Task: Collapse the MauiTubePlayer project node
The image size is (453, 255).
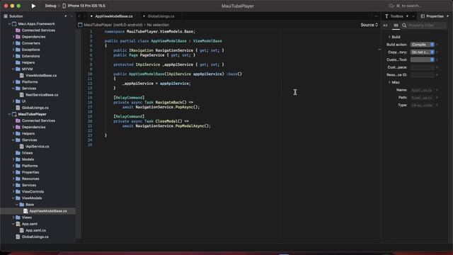Action: click(9, 114)
